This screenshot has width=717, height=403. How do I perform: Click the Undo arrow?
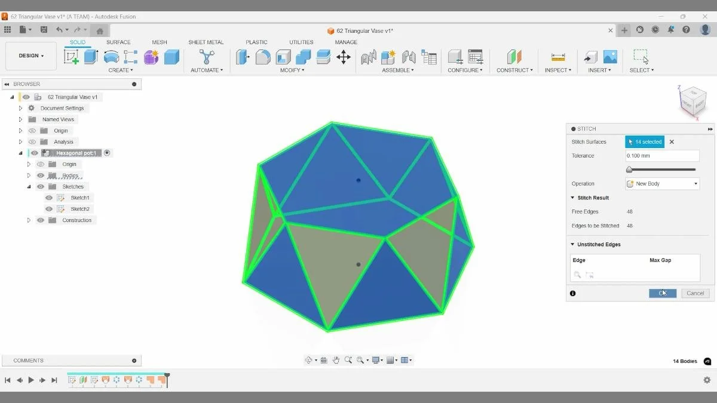59,30
